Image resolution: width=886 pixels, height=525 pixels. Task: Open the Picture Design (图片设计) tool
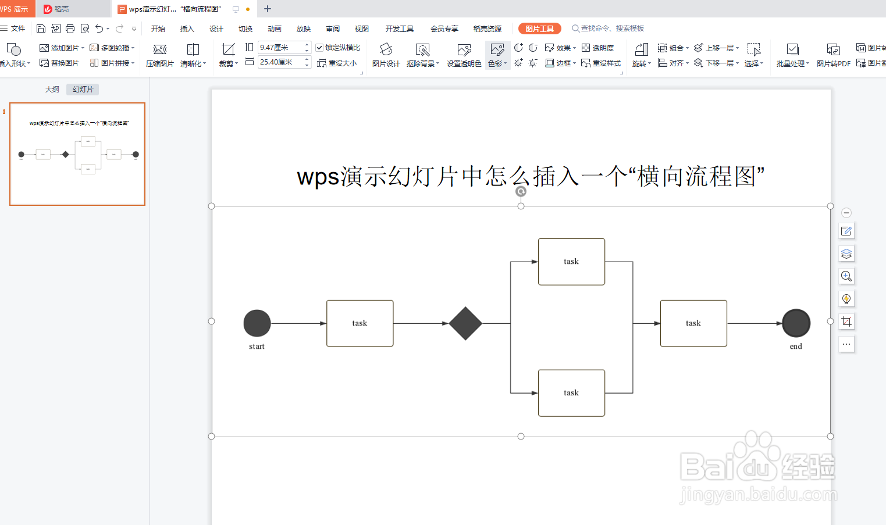point(386,55)
